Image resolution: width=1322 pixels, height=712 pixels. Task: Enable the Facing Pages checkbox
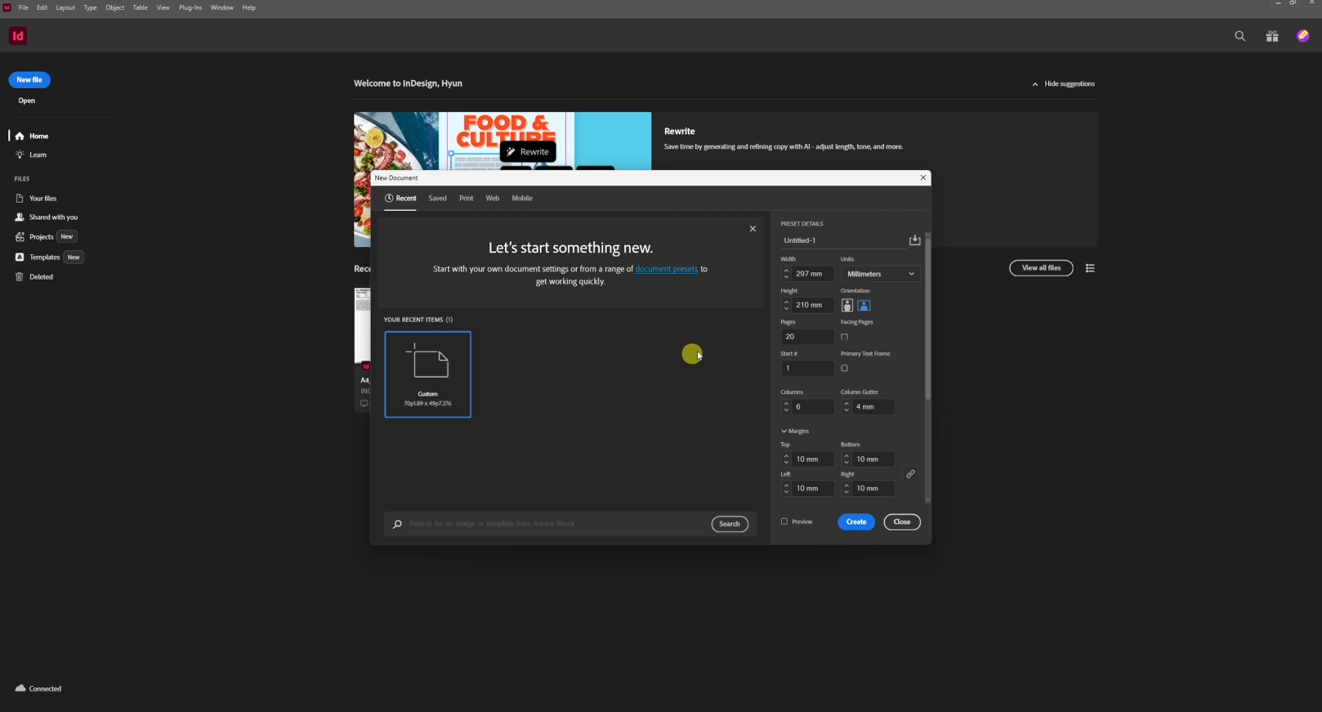tap(845, 337)
